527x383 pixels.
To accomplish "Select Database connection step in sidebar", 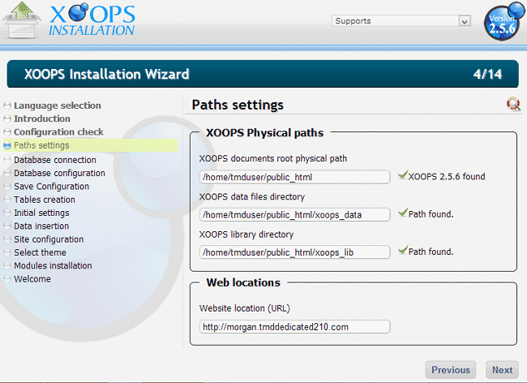I will click(x=54, y=160).
